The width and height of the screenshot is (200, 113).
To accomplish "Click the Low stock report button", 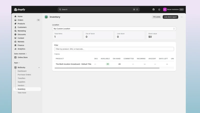I will [170, 17].
